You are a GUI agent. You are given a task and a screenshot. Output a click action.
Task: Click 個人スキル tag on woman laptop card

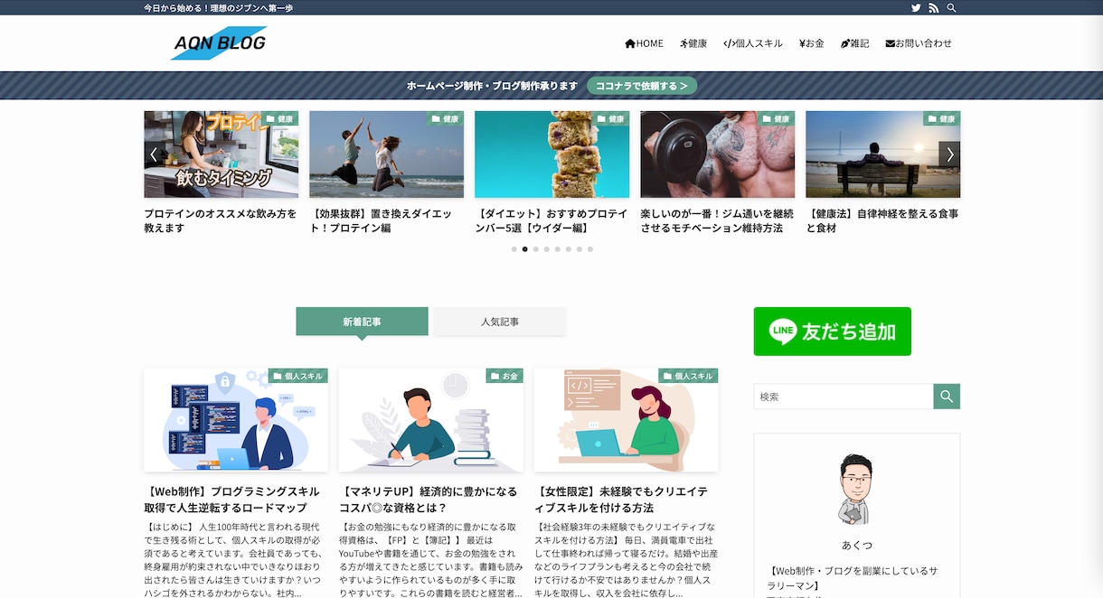tap(688, 376)
